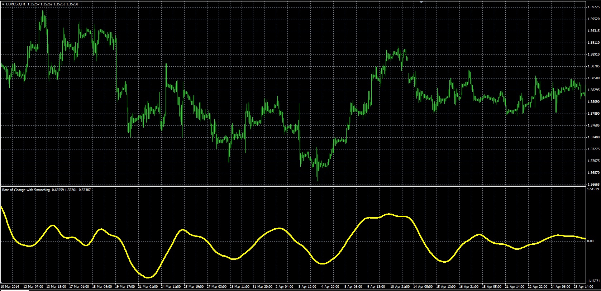
Task: Click the EURUSD,H1 chart title text
Action: click(15, 4)
